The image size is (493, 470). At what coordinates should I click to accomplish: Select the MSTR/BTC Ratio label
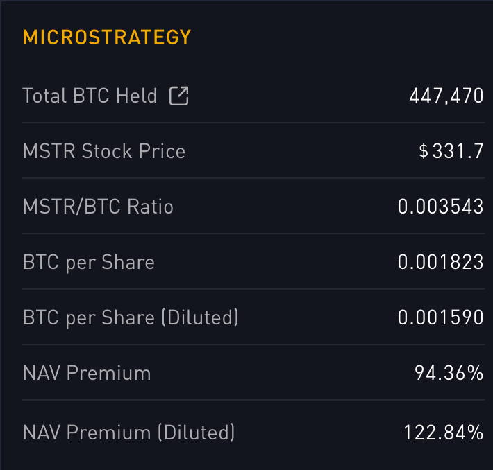pos(98,207)
